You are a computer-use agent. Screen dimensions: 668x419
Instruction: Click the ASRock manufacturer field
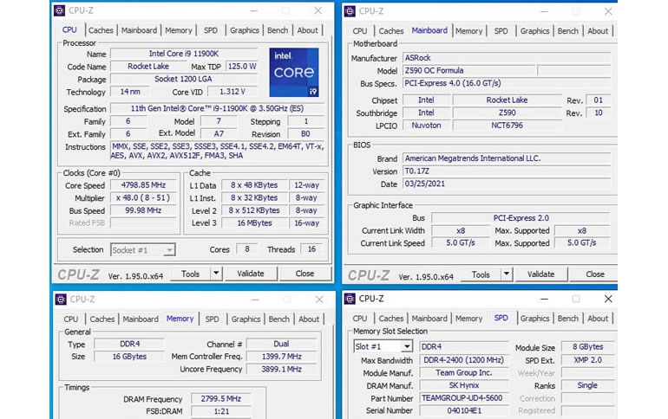507,58
